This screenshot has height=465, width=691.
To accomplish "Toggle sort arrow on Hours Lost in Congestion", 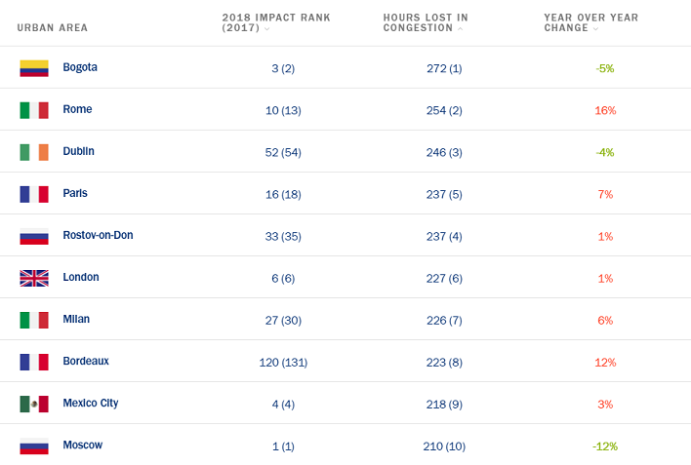I will point(460,28).
